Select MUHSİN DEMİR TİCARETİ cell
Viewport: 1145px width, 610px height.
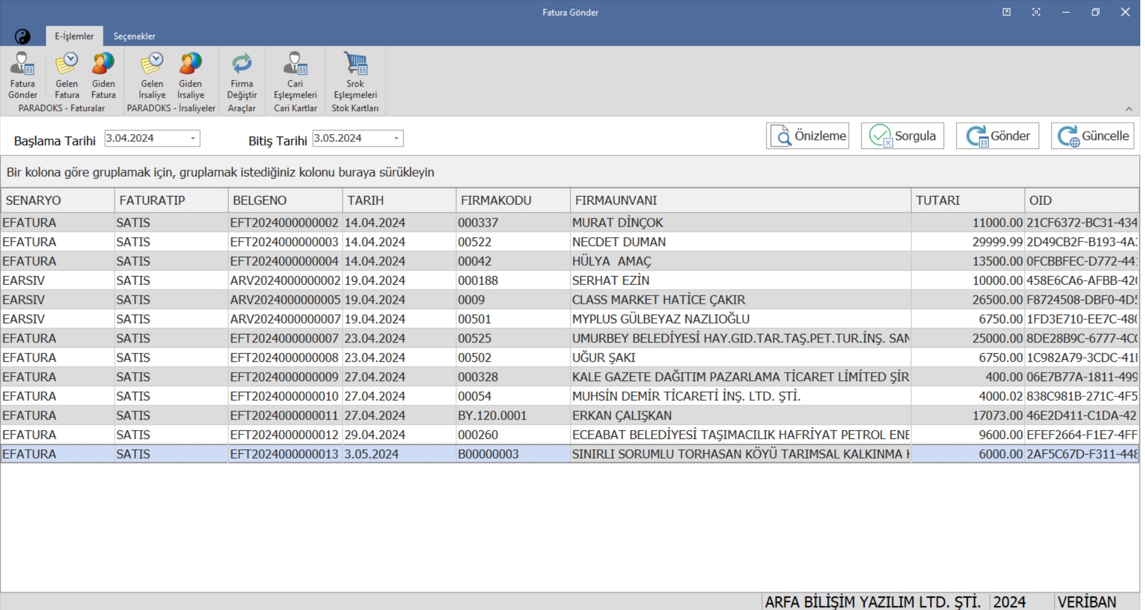741,396
